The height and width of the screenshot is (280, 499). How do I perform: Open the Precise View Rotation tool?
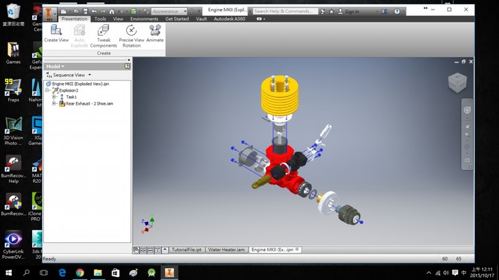[131, 35]
